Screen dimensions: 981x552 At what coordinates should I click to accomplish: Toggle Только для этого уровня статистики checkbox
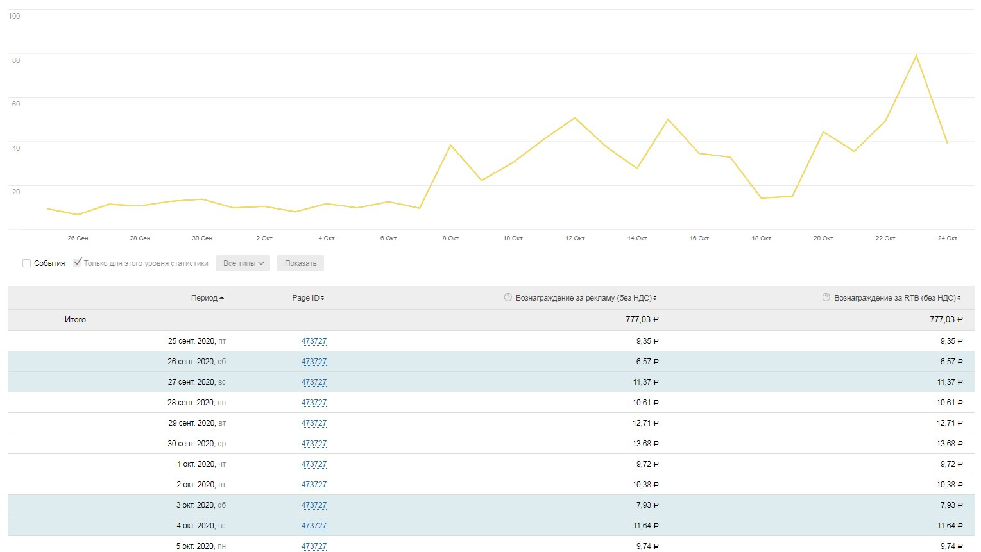click(x=78, y=263)
